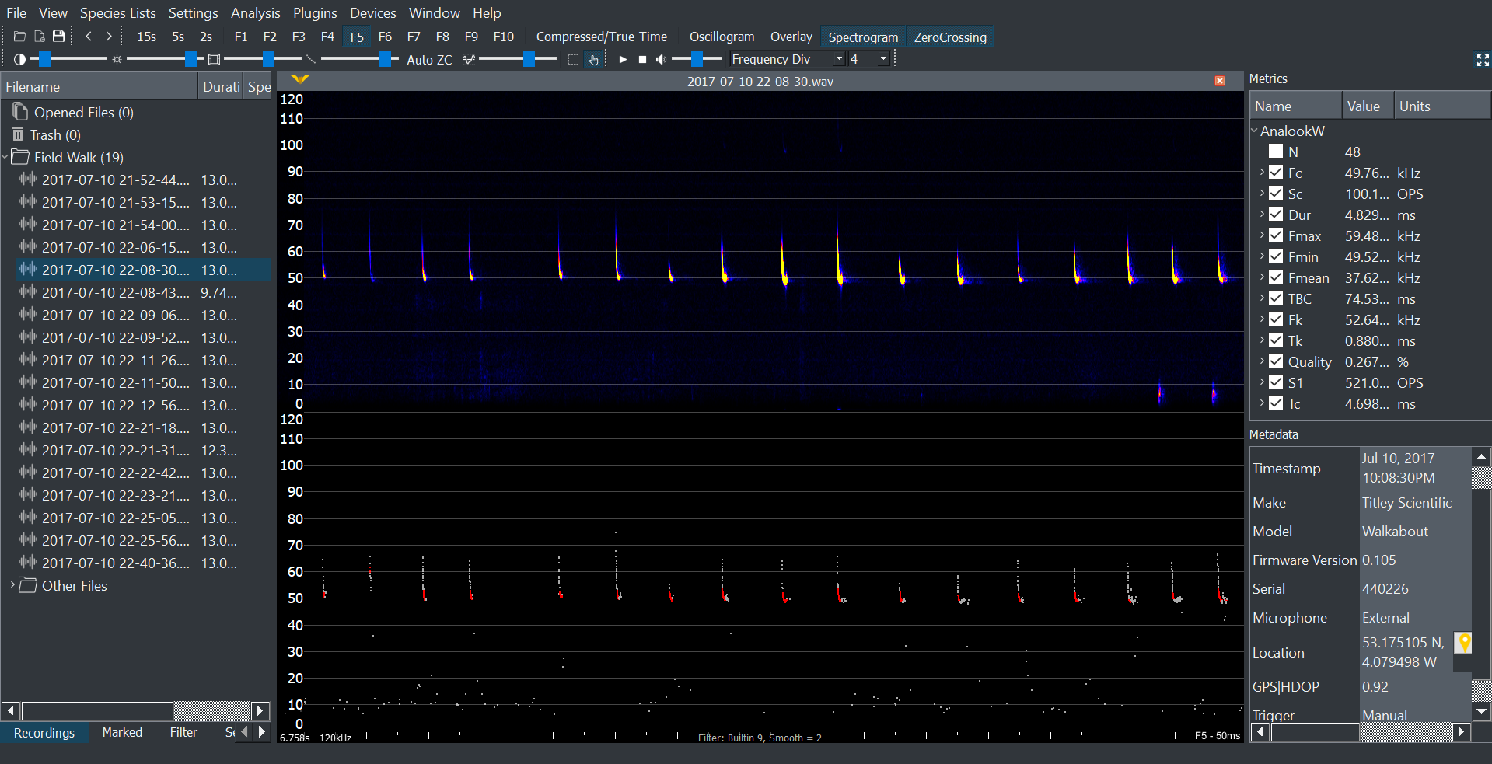
Task: Click the Open folder icon
Action: point(19,37)
